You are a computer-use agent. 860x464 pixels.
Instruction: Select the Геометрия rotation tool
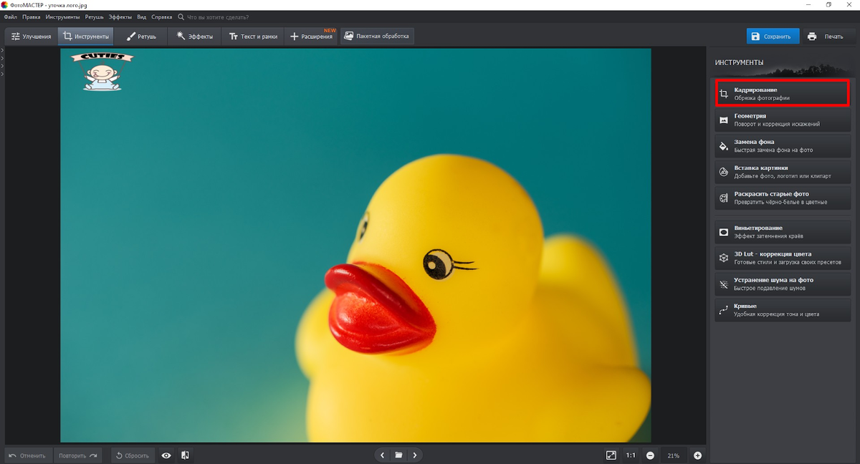click(x=783, y=120)
